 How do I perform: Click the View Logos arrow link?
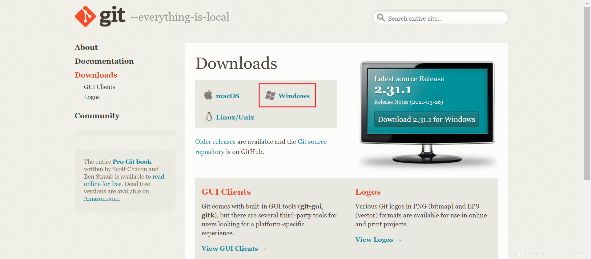pyautogui.click(x=378, y=240)
